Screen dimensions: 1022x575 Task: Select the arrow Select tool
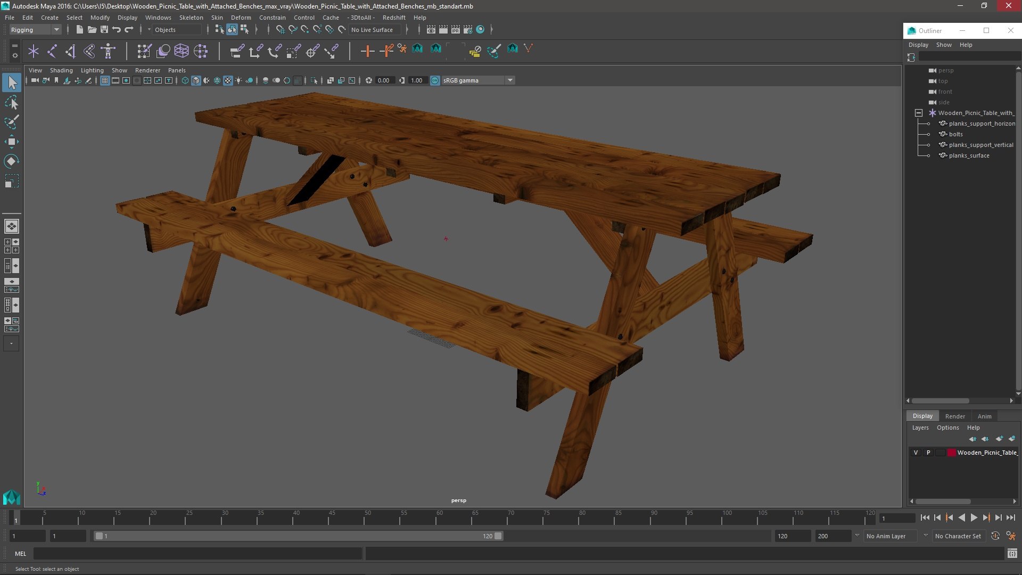point(12,83)
